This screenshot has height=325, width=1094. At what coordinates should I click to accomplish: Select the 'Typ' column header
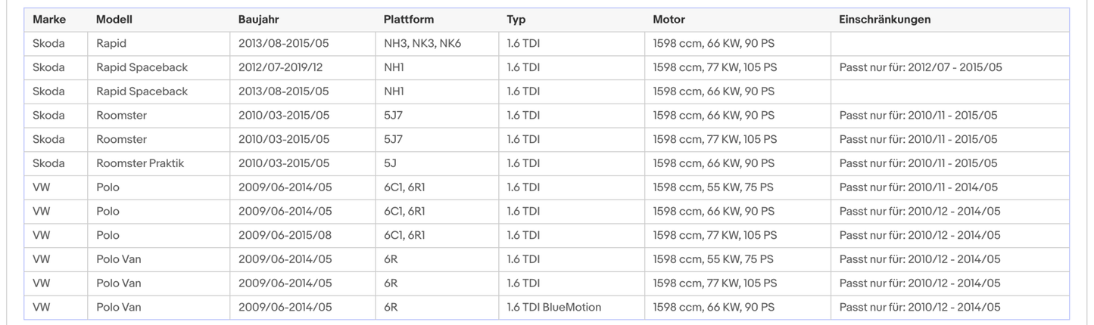516,20
